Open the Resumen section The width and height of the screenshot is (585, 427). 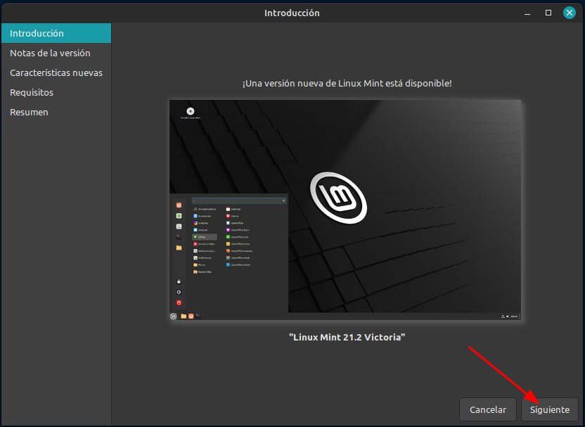56,113
